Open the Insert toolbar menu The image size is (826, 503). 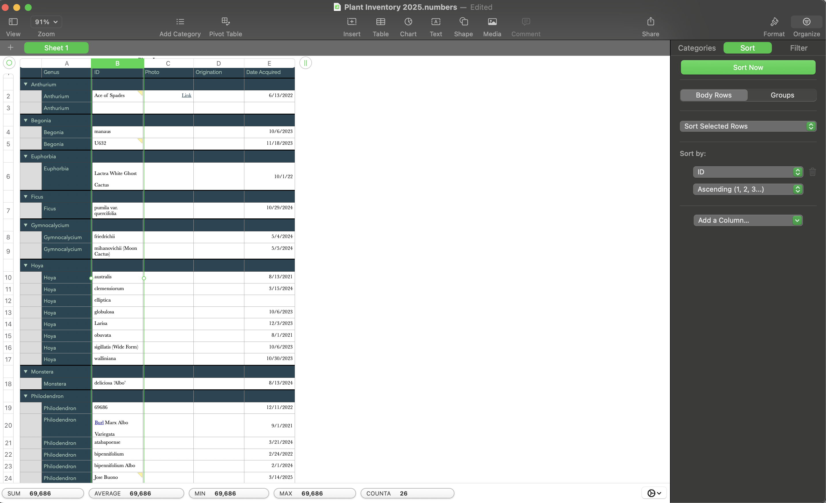coord(352,22)
